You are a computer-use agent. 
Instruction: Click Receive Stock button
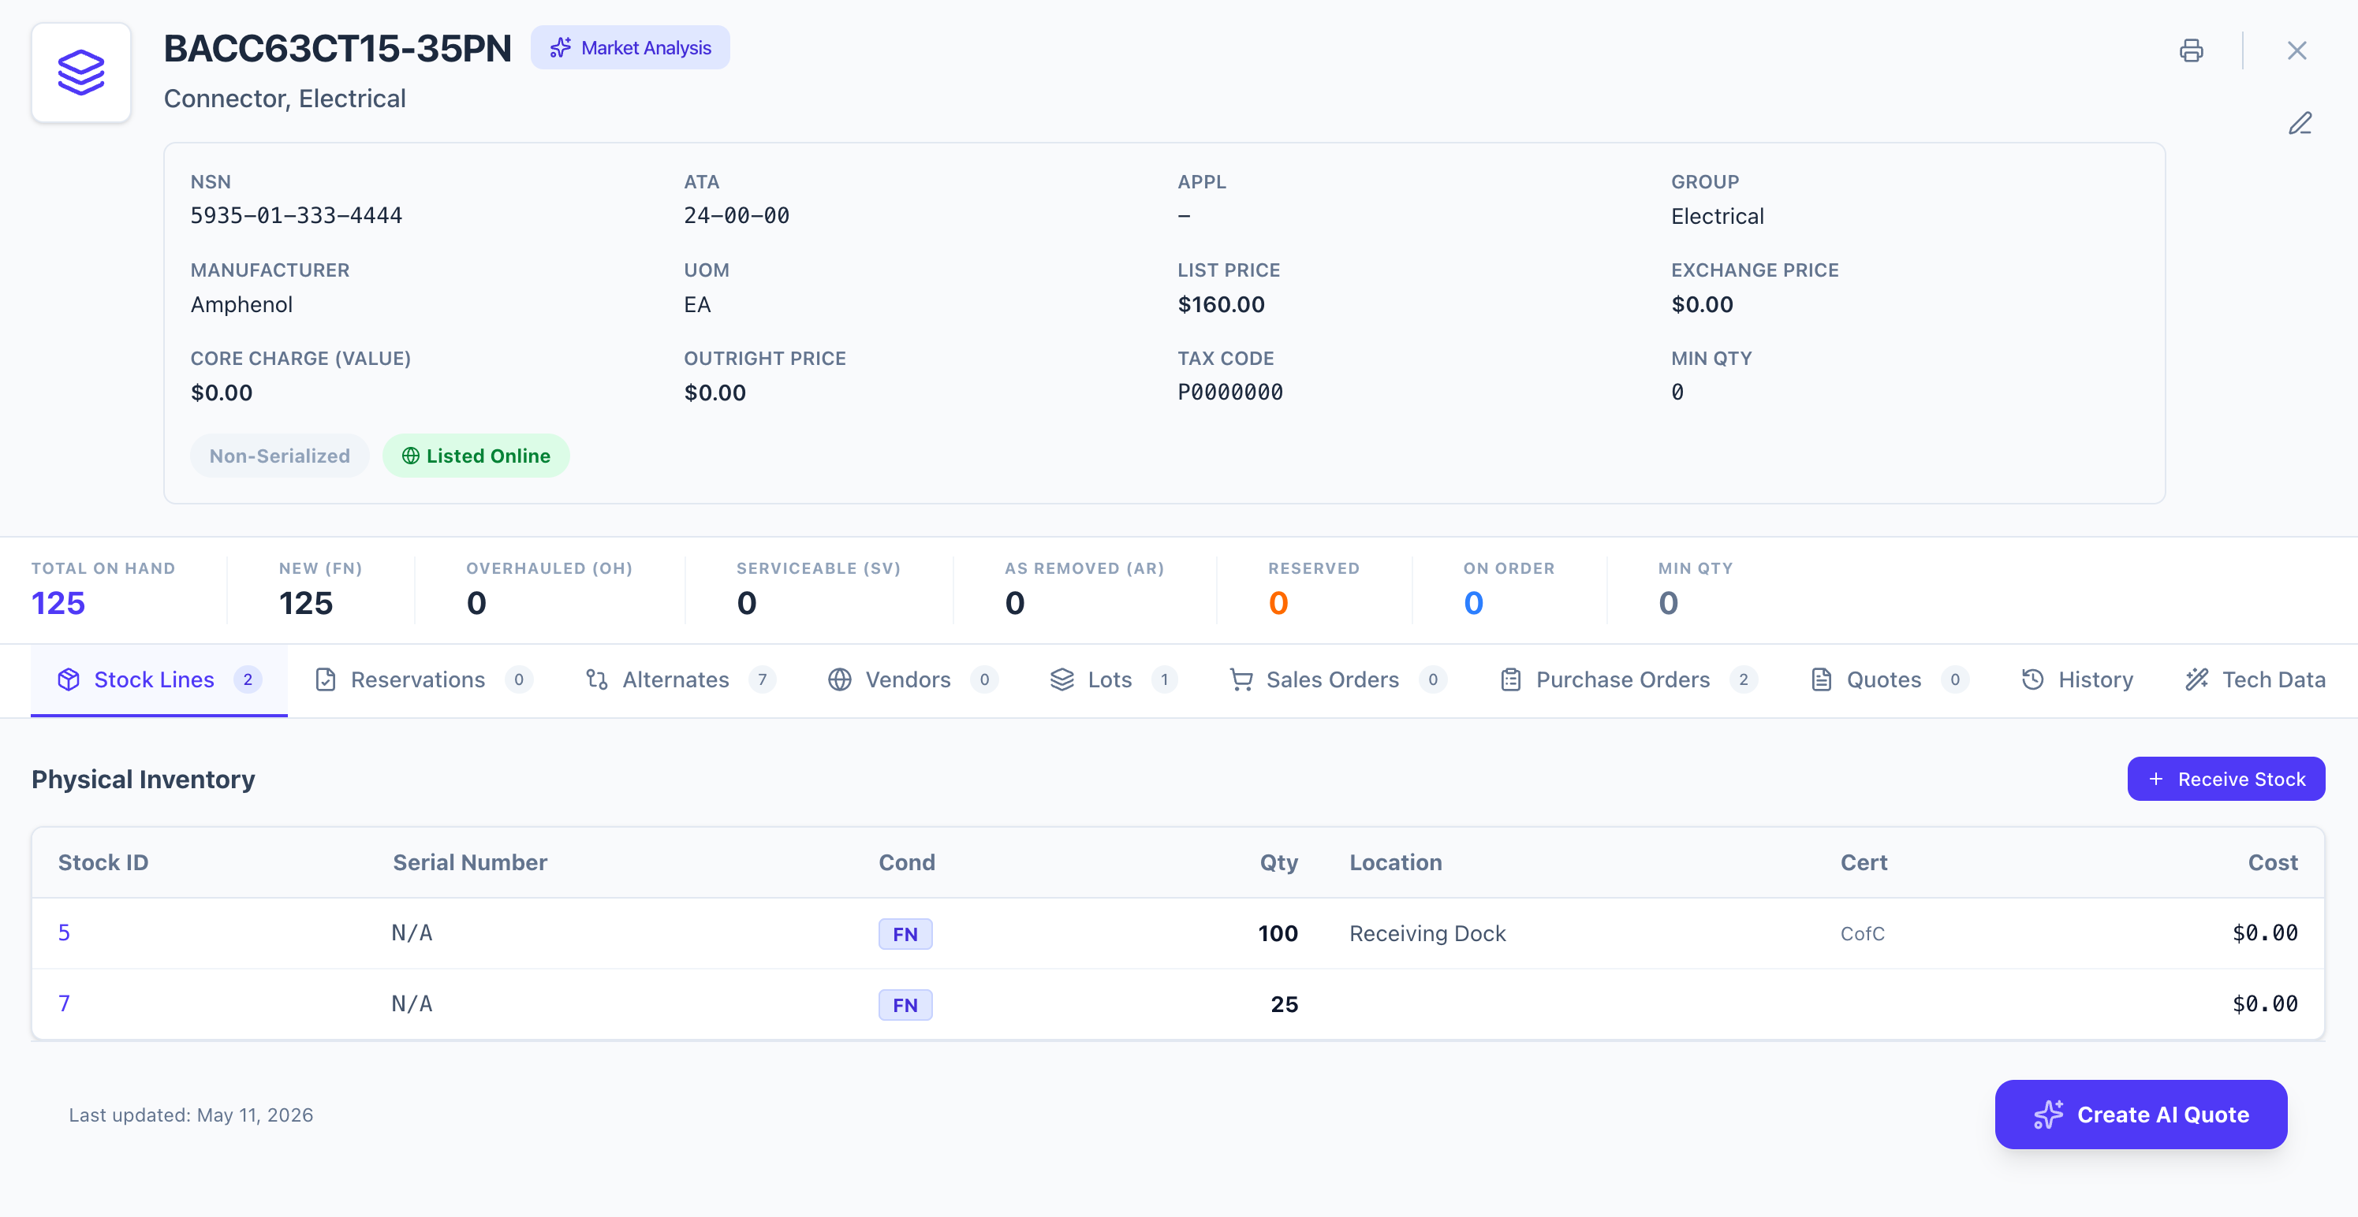tap(2226, 779)
